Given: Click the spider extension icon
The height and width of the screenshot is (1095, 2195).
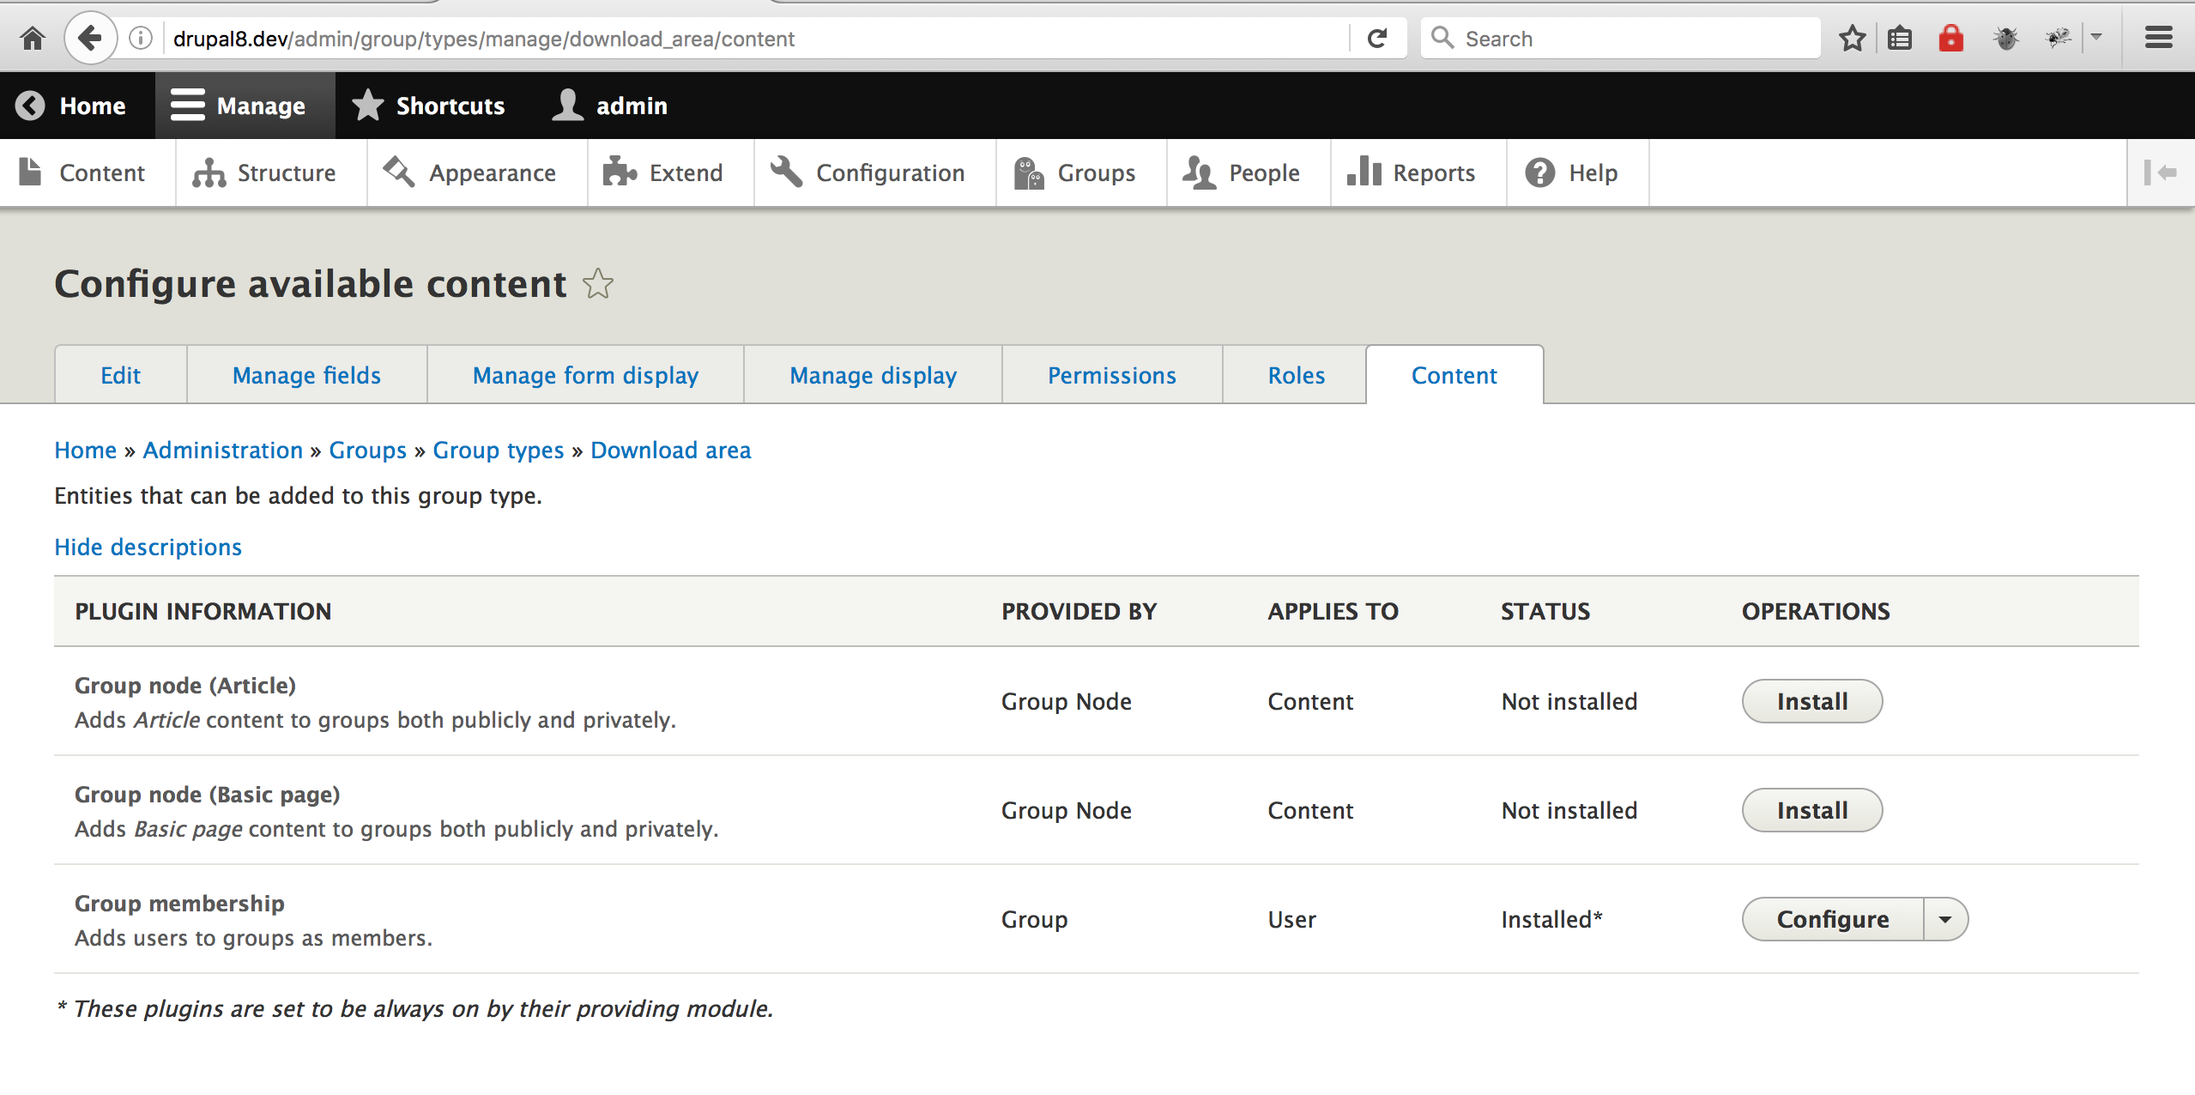Looking at the screenshot, I should click(x=2058, y=39).
